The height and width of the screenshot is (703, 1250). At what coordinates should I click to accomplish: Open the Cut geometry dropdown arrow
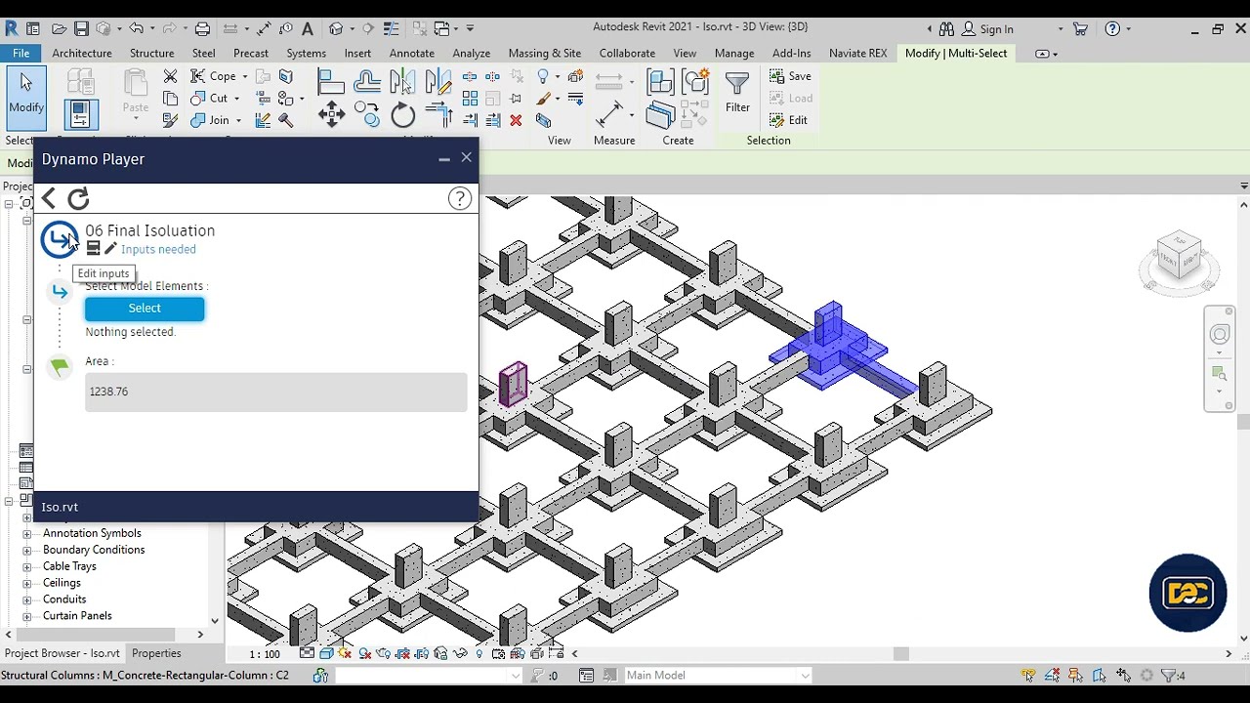pyautogui.click(x=236, y=99)
